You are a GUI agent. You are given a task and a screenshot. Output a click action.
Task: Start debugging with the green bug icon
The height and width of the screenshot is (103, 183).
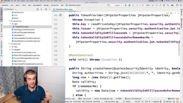[130, 5]
